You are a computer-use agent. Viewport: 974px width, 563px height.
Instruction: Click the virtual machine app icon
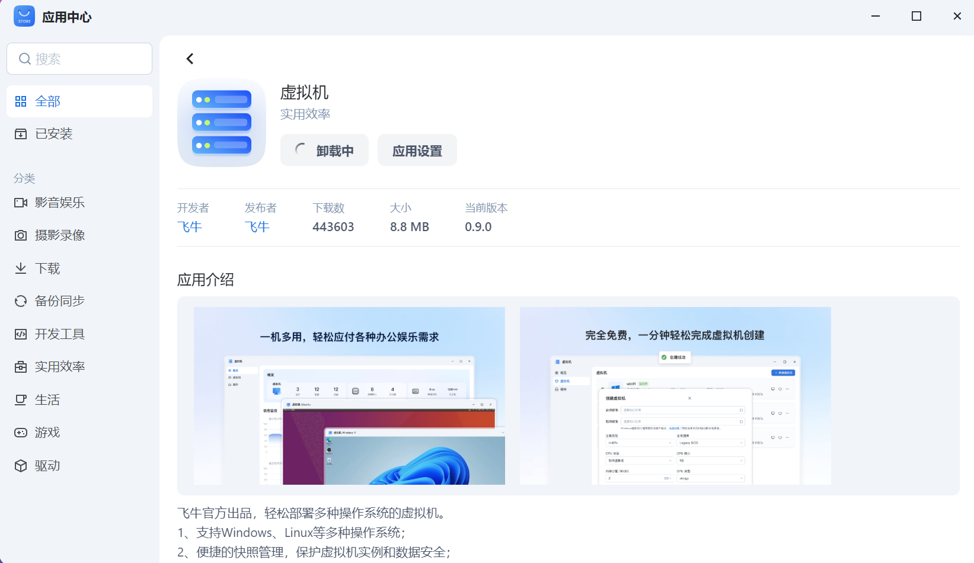(x=222, y=123)
